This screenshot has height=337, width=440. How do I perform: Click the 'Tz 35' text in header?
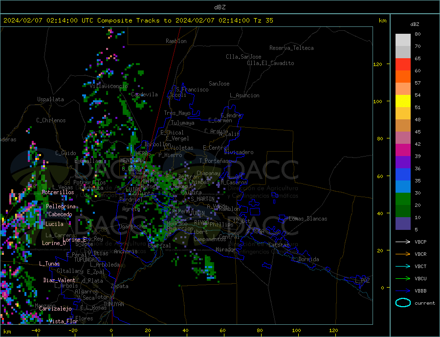point(263,21)
